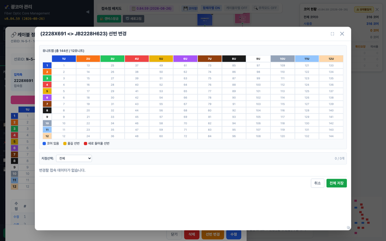Click 수정 link for row 1
The image size is (386, 241).
coord(16,217)
